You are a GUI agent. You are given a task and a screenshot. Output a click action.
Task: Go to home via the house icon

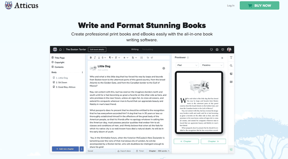point(60,50)
